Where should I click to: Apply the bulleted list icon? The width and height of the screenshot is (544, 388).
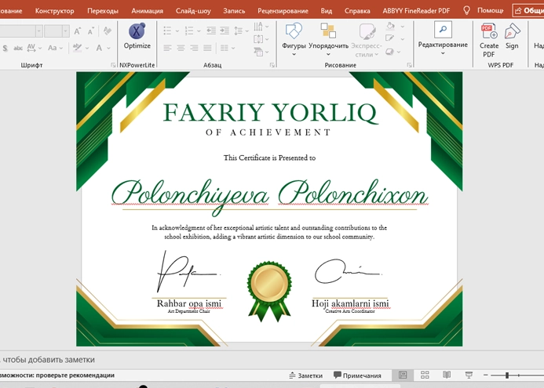tap(167, 31)
